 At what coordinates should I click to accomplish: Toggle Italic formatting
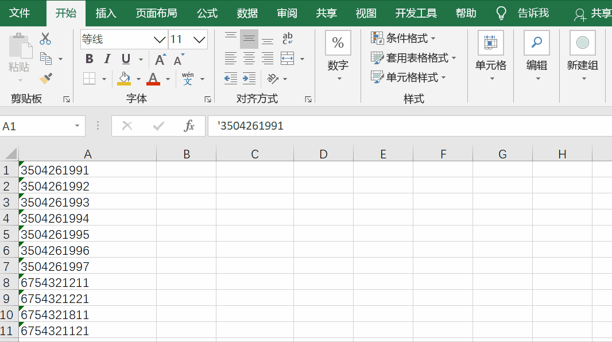click(107, 59)
